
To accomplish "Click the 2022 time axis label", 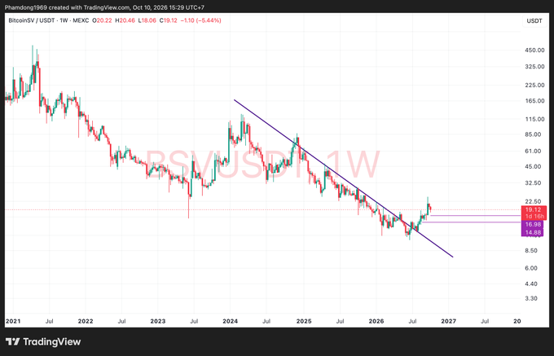I will pyautogui.click(x=86, y=321).
